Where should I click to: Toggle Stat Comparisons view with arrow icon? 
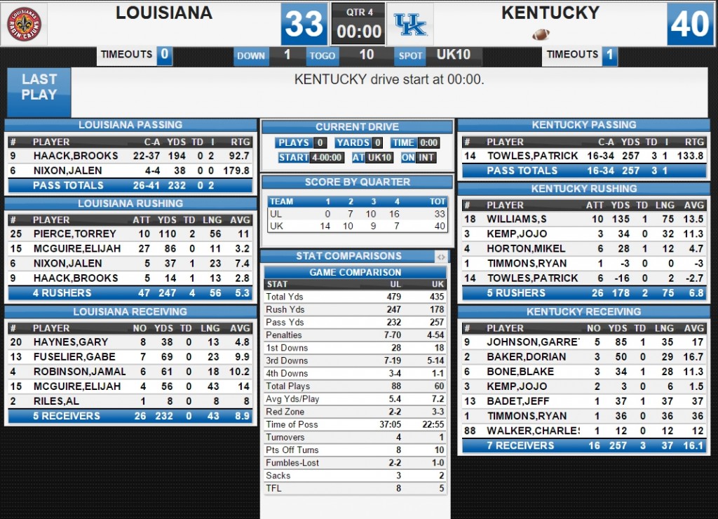coord(441,257)
